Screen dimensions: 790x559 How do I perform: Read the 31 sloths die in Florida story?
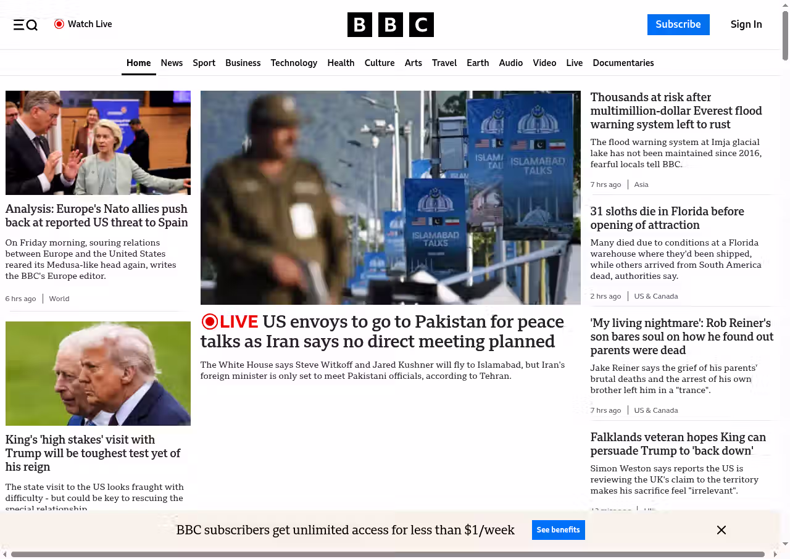(x=667, y=218)
